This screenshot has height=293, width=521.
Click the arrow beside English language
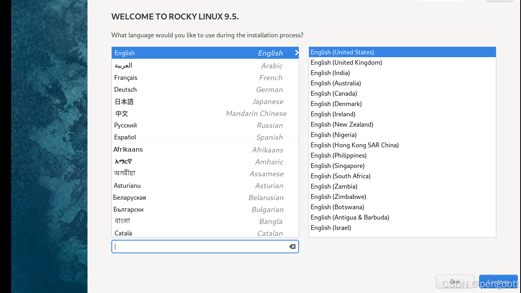point(297,53)
